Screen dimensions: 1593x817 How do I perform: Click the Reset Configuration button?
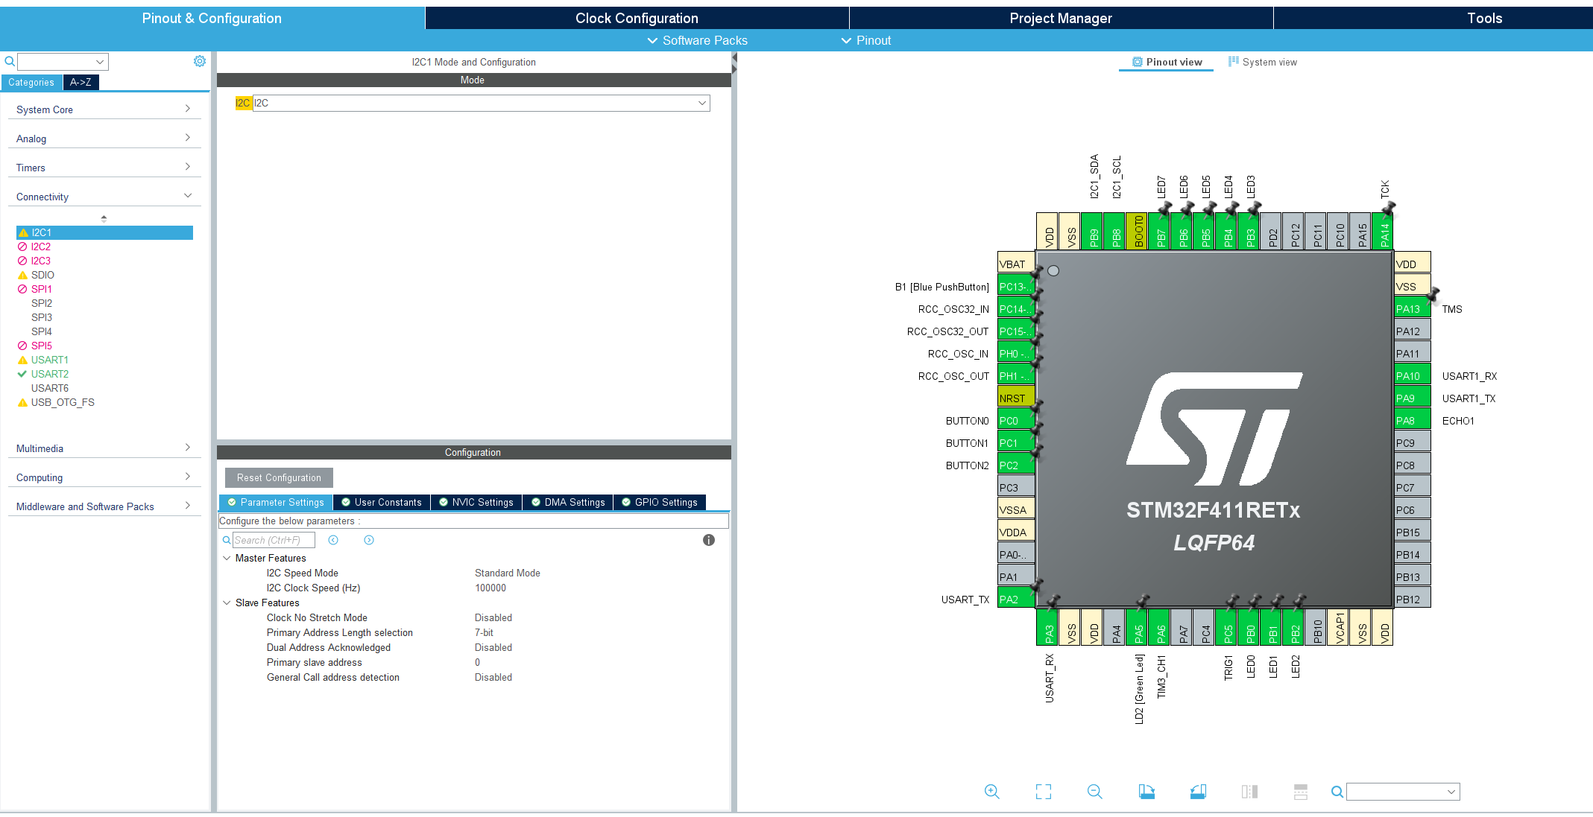[279, 477]
